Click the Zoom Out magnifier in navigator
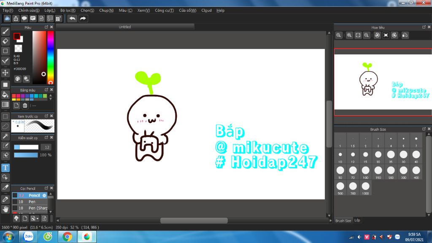Image resolution: width=432 pixels, height=243 pixels. coord(367,35)
